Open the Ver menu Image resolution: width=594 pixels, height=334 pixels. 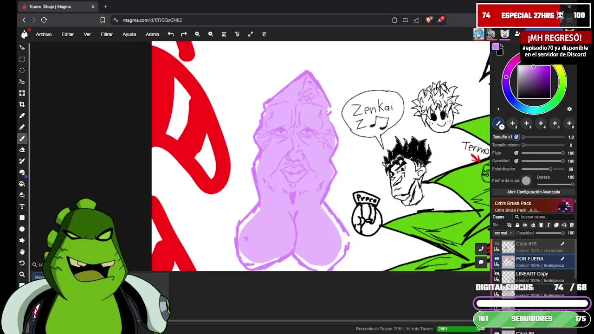click(x=87, y=34)
